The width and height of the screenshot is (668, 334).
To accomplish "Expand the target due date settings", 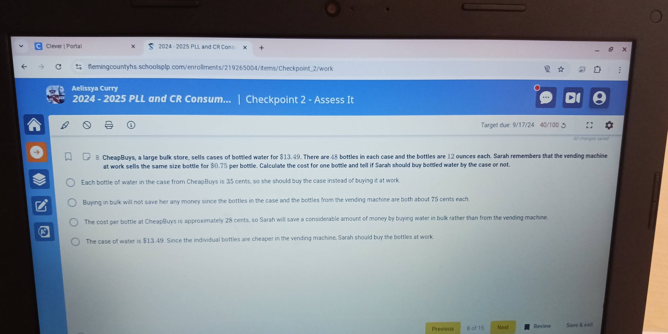I will point(610,124).
